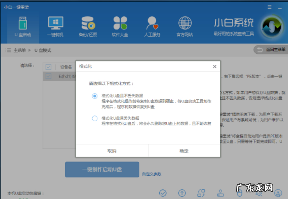Click the upload arrow circle icon at bottom
288x199 pixels.
[x=182, y=193]
